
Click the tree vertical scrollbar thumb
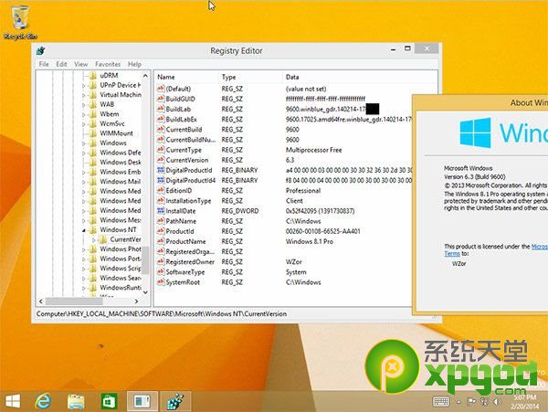[x=146, y=259]
